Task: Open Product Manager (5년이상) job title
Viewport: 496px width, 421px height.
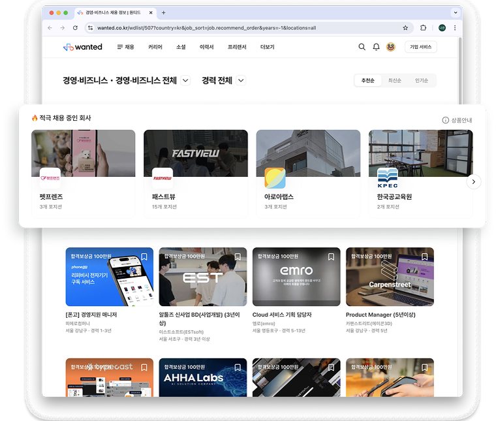Action: 380,315
